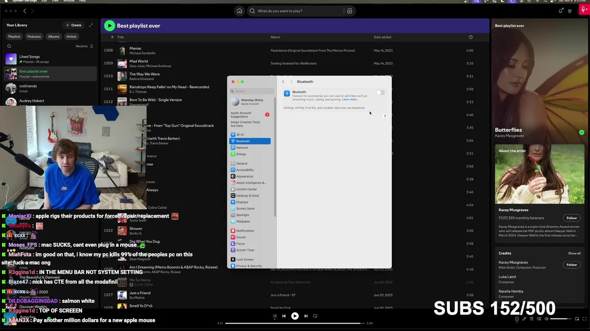Open Nicholas White Apple Account
The image size is (590, 331).
[x=250, y=102]
